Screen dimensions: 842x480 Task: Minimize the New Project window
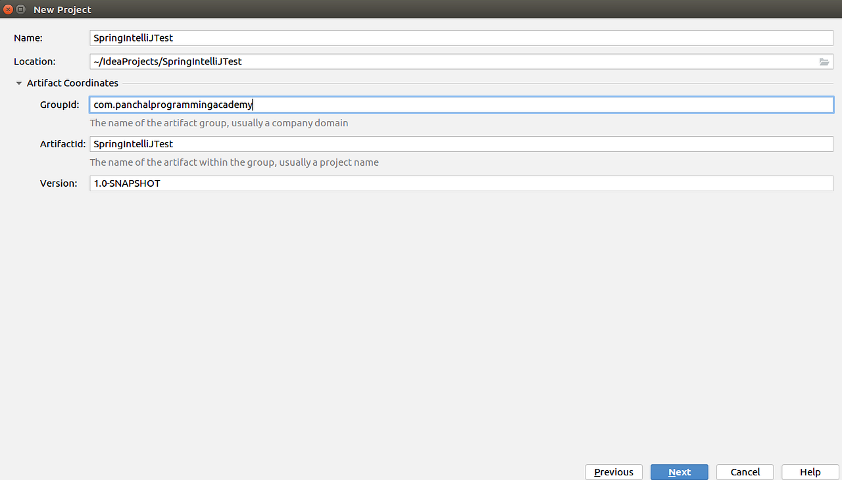tap(20, 9)
